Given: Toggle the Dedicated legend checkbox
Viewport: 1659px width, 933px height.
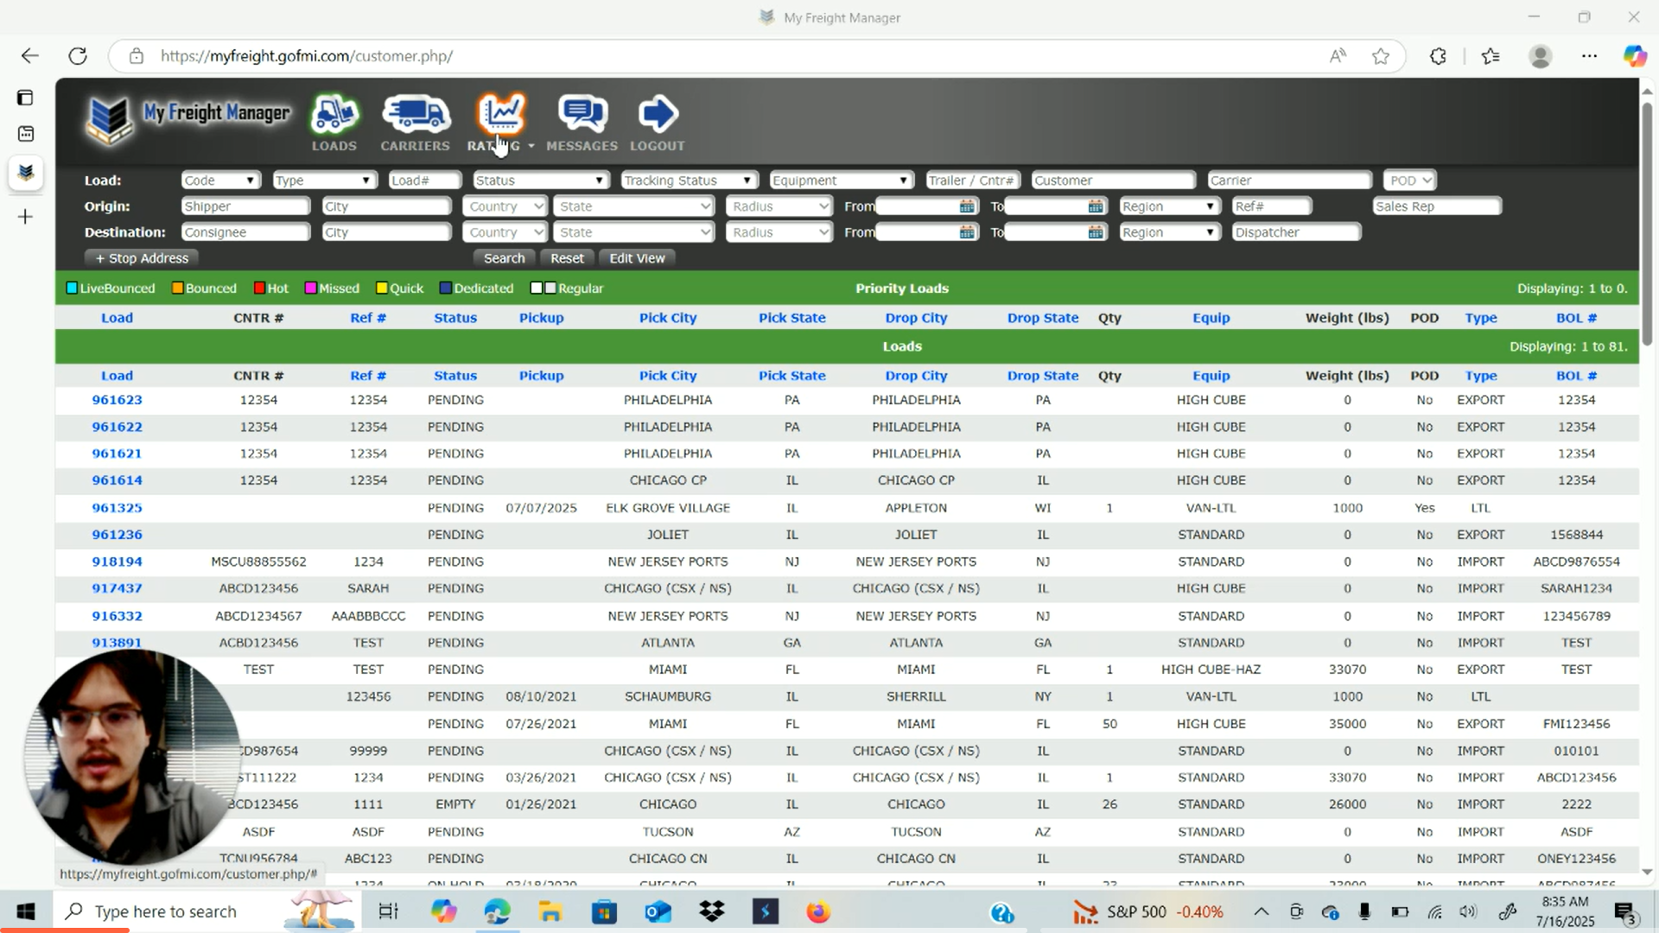Looking at the screenshot, I should coord(446,289).
